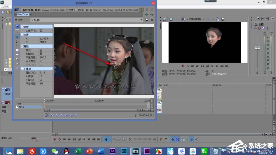Delete preset with the red X icon

tap(152, 20)
